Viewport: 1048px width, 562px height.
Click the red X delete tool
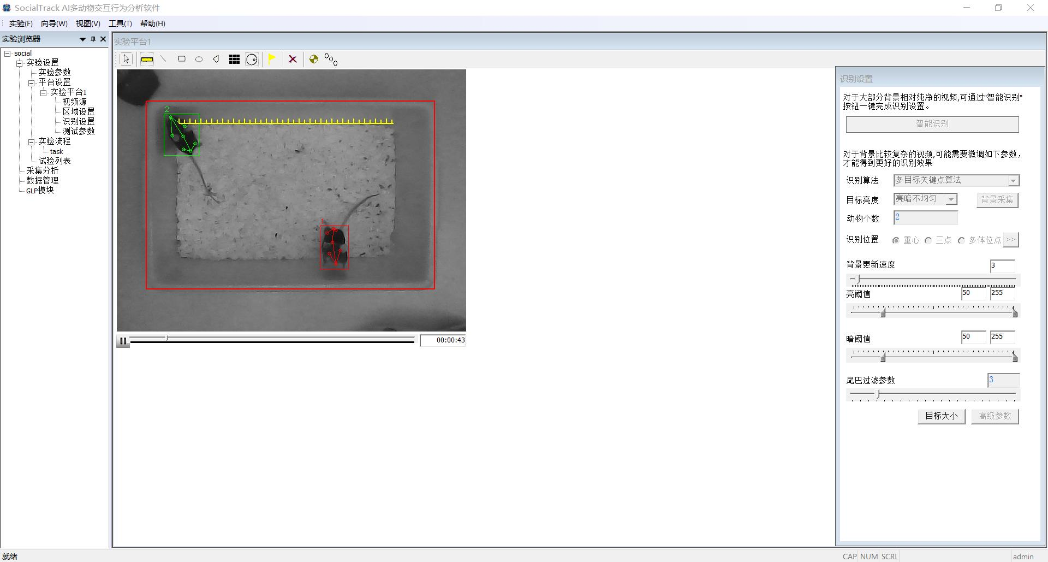coord(293,59)
